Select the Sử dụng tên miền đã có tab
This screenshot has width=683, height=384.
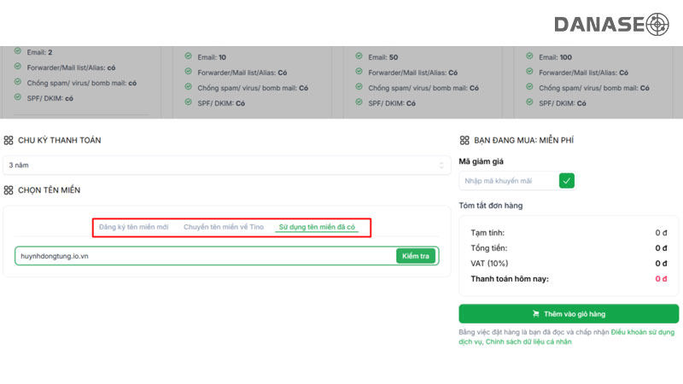pyautogui.click(x=317, y=227)
